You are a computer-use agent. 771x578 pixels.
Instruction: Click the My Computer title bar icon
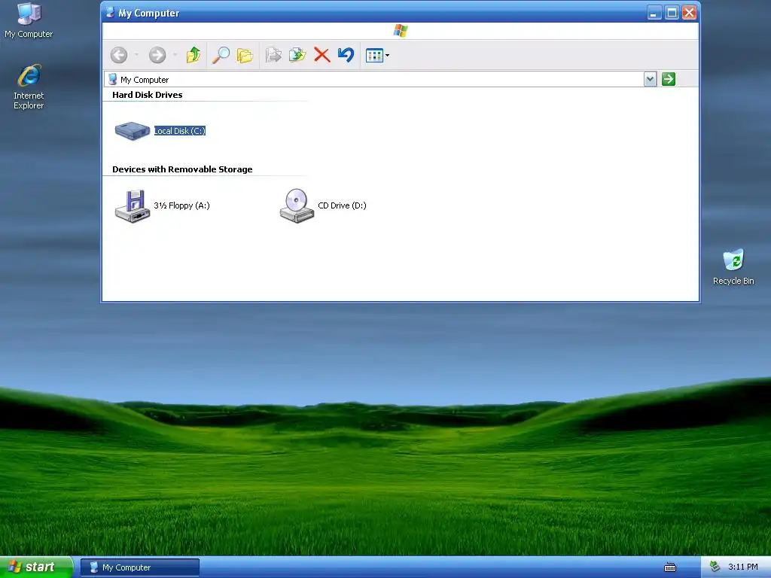click(x=110, y=12)
